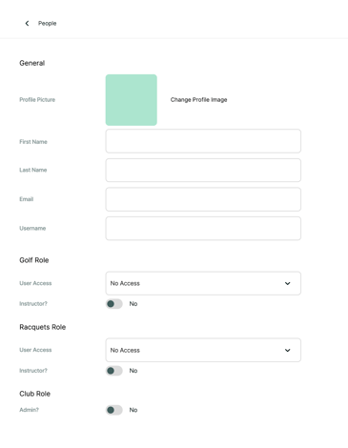
Task: Select the Username text field
Action: pyautogui.click(x=203, y=229)
